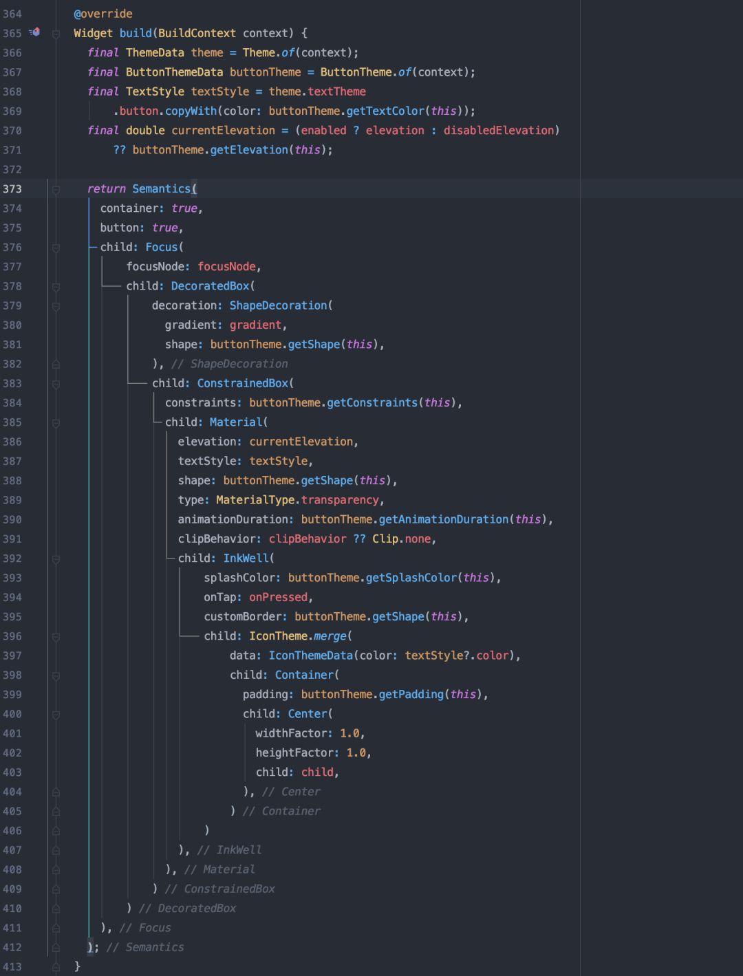This screenshot has height=976, width=743.
Task: Click getConstraints on line 384
Action: point(372,403)
